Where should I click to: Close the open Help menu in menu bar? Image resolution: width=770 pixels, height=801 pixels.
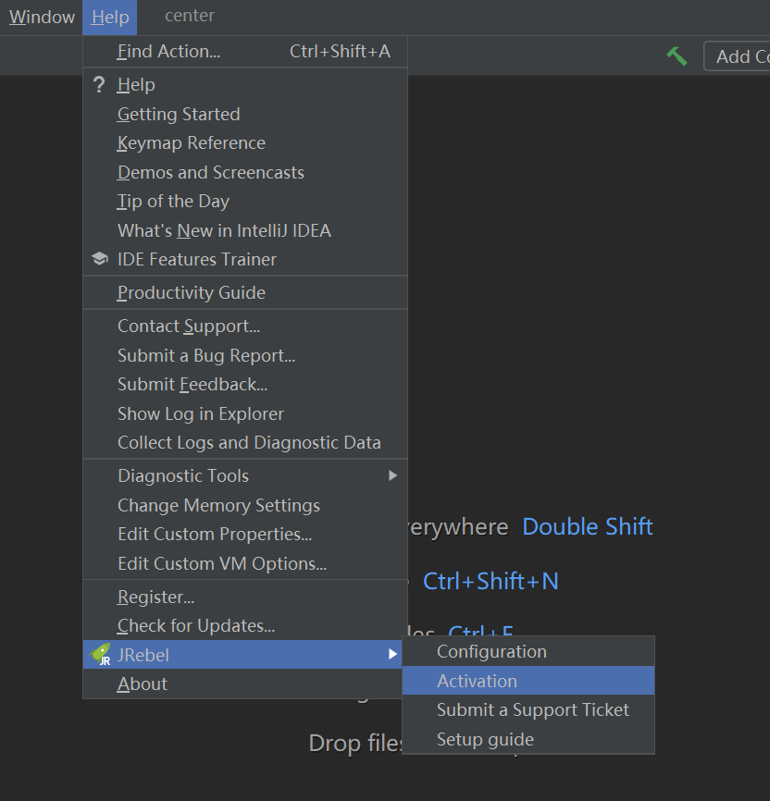coord(110,17)
